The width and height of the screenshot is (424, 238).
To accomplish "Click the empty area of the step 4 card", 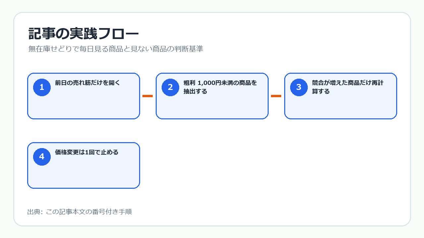I will pyautogui.click(x=83, y=175).
